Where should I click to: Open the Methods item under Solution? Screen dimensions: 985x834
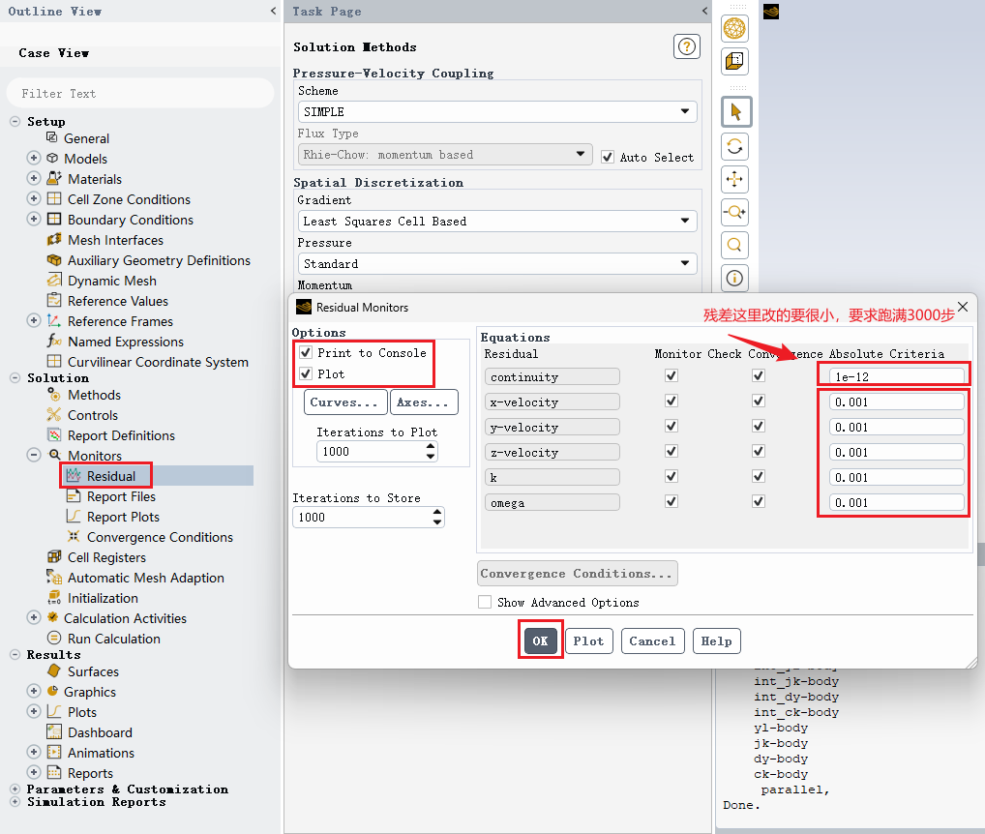tap(94, 395)
